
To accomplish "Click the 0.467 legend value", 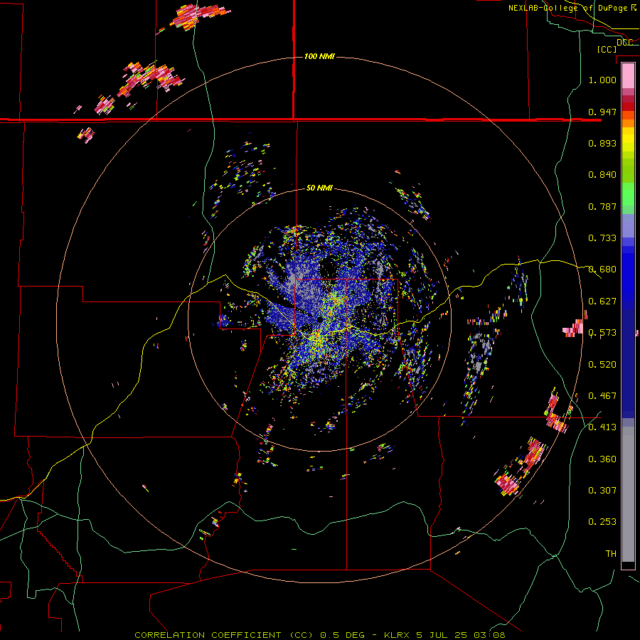I will 602,396.
